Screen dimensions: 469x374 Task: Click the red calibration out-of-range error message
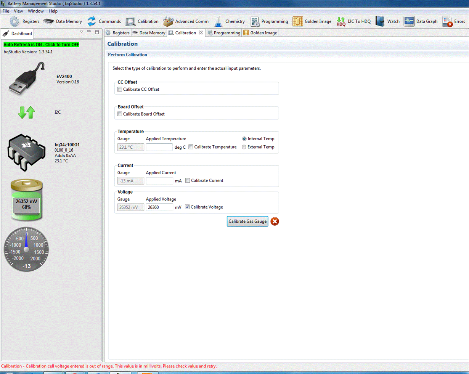[x=109, y=366]
